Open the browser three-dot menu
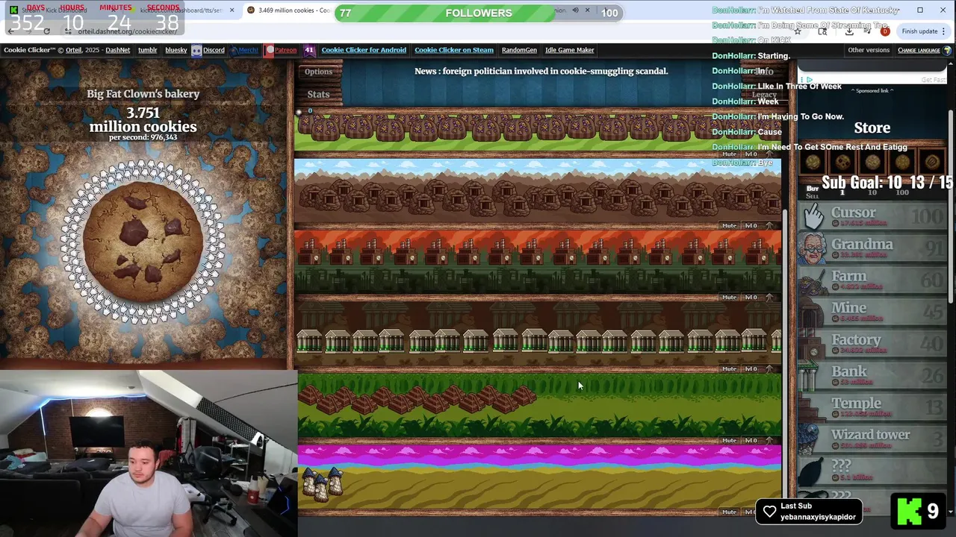Screen dimensions: 956x537 point(944,31)
